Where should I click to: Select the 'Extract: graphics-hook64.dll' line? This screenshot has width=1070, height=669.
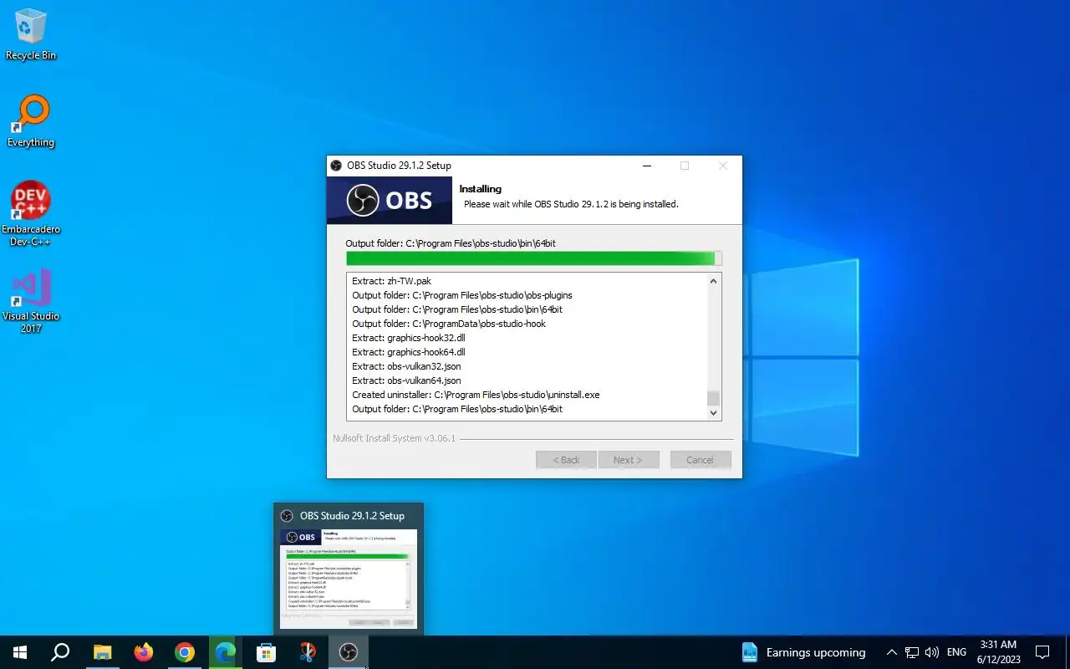[409, 352]
